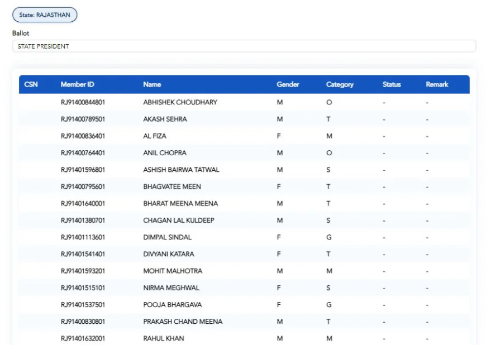
Task: Click the CSN column header
Action: click(31, 84)
